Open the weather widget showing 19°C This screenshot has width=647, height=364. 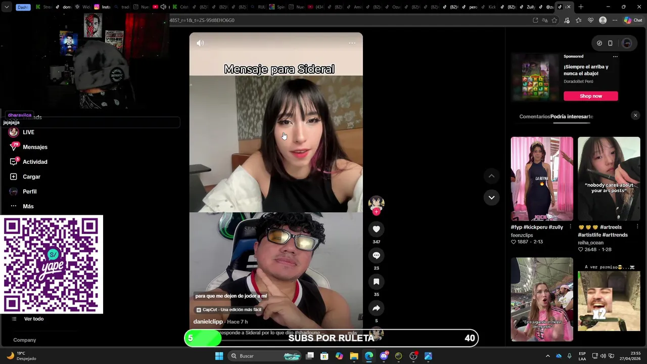coord(23,356)
